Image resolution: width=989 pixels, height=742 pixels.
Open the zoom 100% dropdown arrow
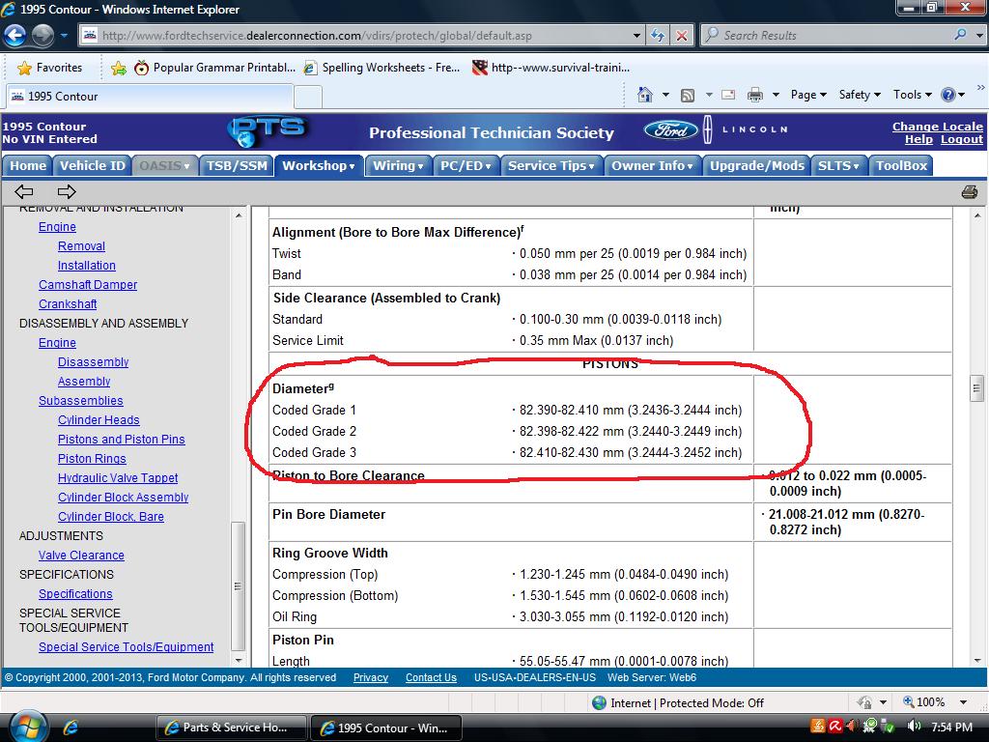963,702
